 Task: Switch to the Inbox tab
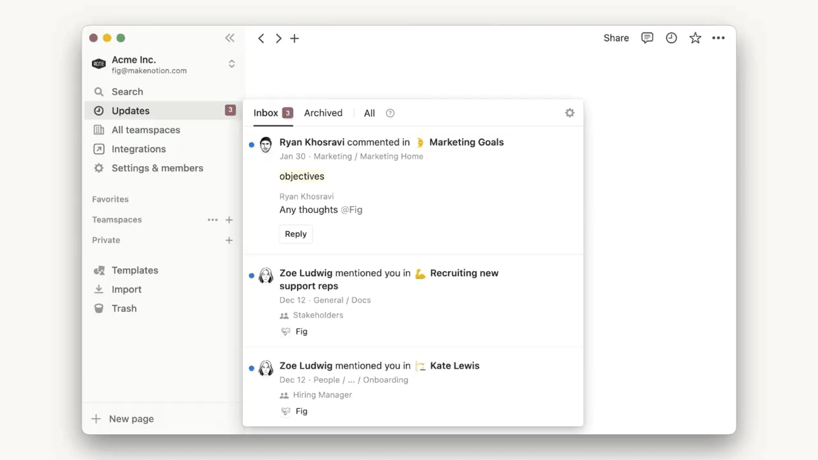click(273, 113)
